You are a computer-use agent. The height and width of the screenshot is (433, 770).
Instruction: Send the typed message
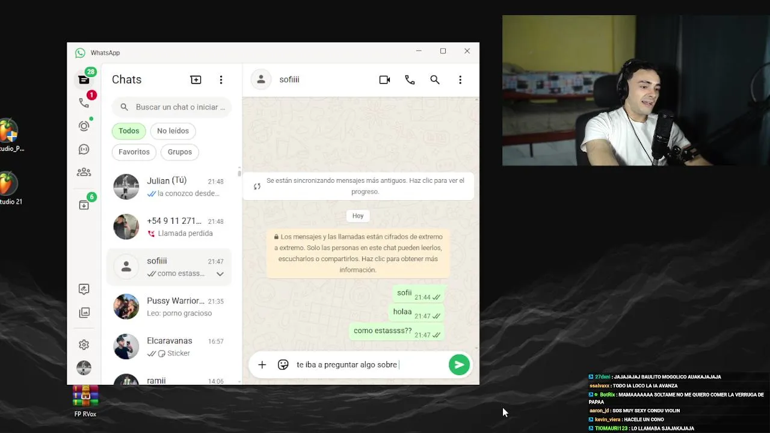tap(459, 364)
